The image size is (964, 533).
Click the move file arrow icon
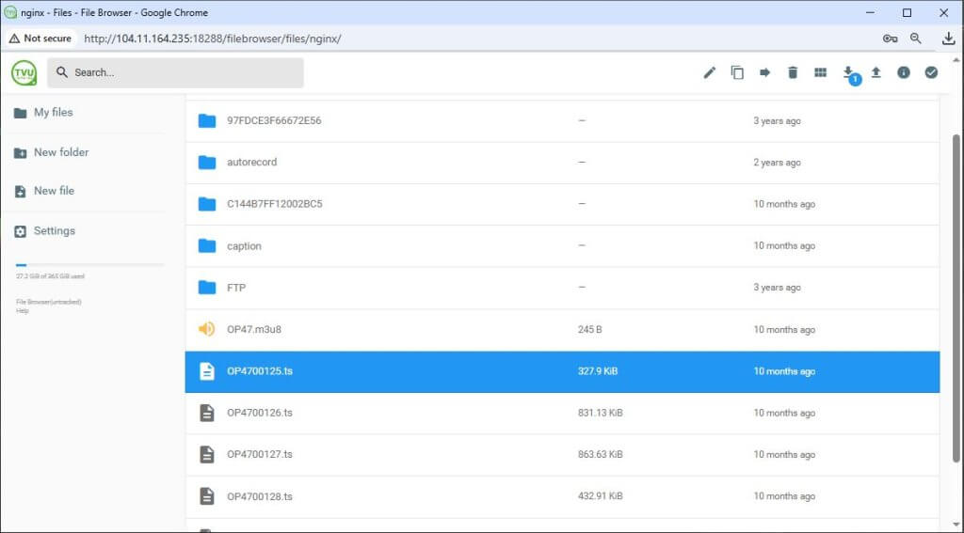tap(764, 72)
